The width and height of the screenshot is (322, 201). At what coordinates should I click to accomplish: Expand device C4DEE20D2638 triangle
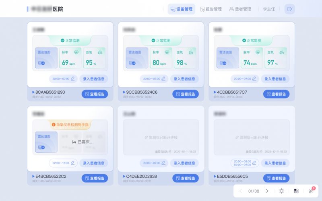[124, 176]
